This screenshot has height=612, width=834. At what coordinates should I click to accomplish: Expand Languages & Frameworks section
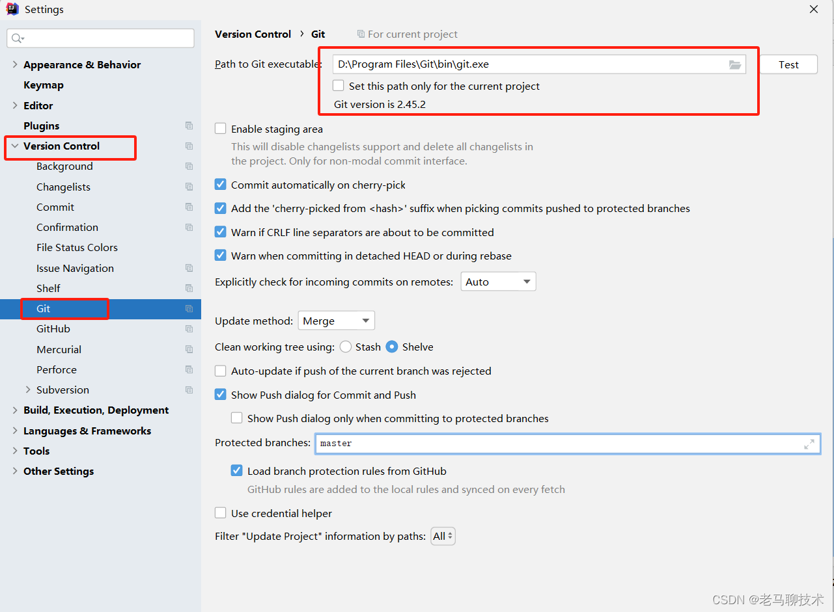coord(15,431)
